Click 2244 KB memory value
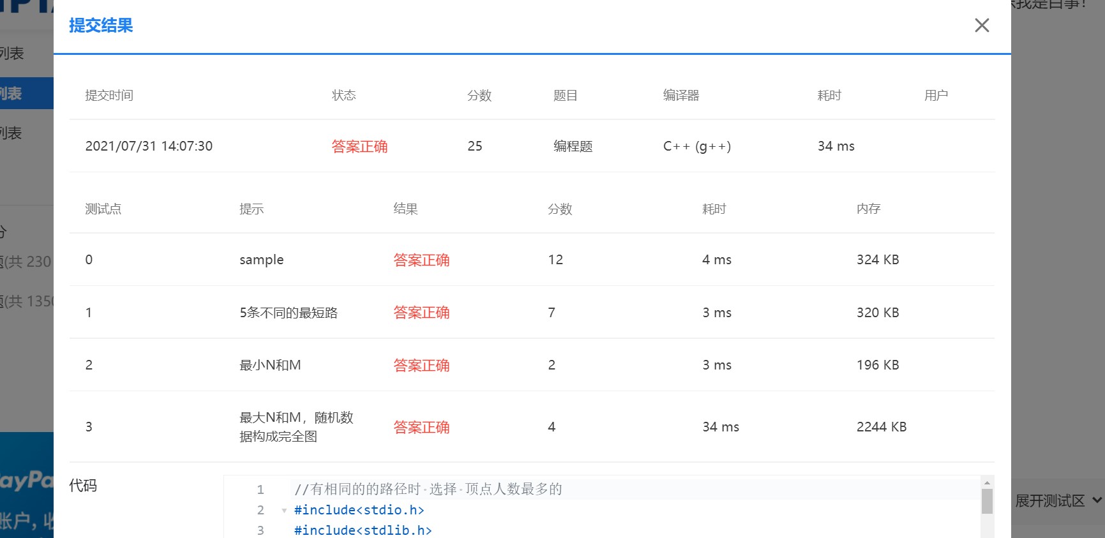Screen dimensions: 1105x538 882,427
